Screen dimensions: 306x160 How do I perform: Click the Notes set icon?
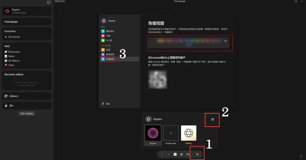[6, 56]
